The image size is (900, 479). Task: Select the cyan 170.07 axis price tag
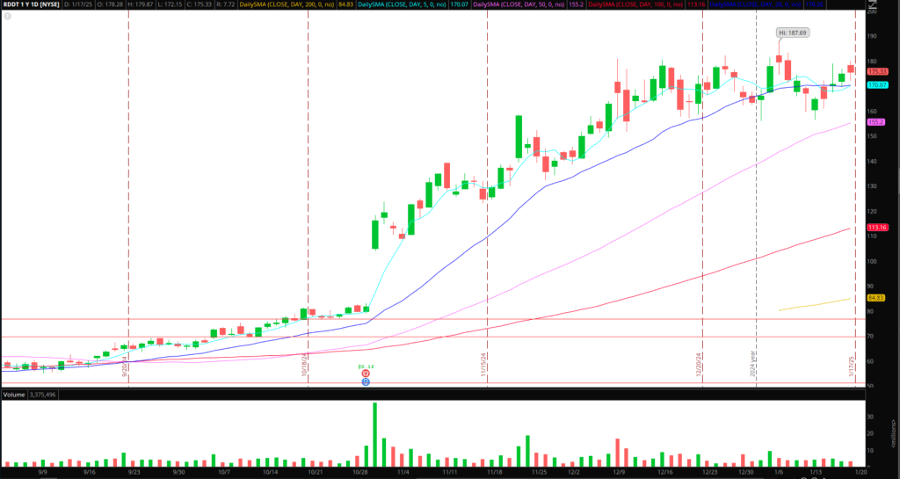pyautogui.click(x=877, y=85)
